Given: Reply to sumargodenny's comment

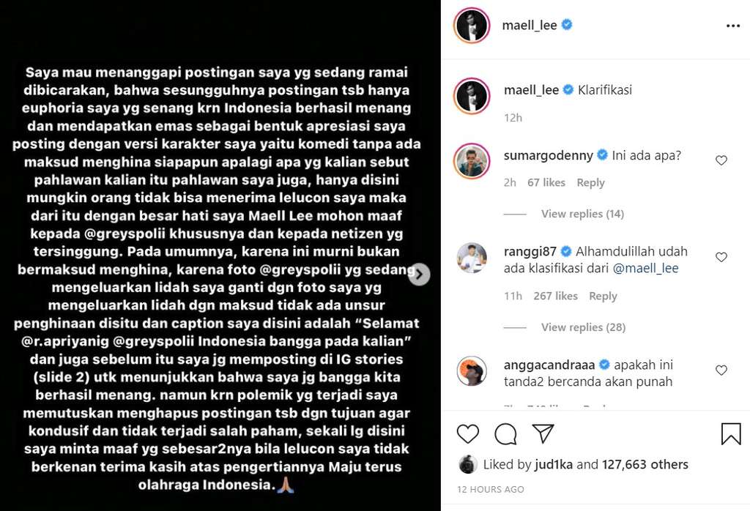Looking at the screenshot, I should point(591,182).
